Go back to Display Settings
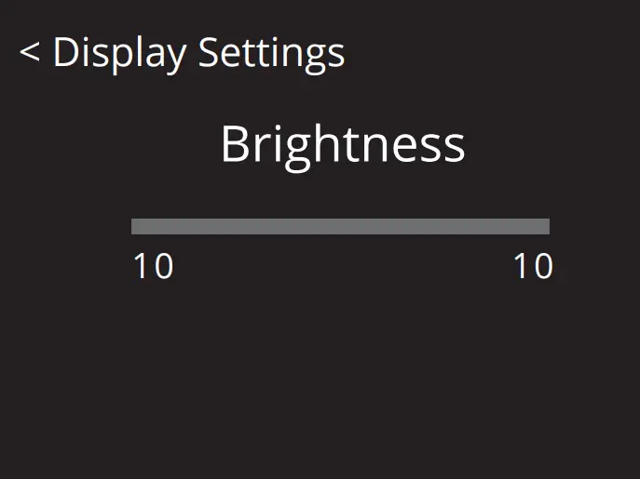The height and width of the screenshot is (479, 640). pos(183,53)
